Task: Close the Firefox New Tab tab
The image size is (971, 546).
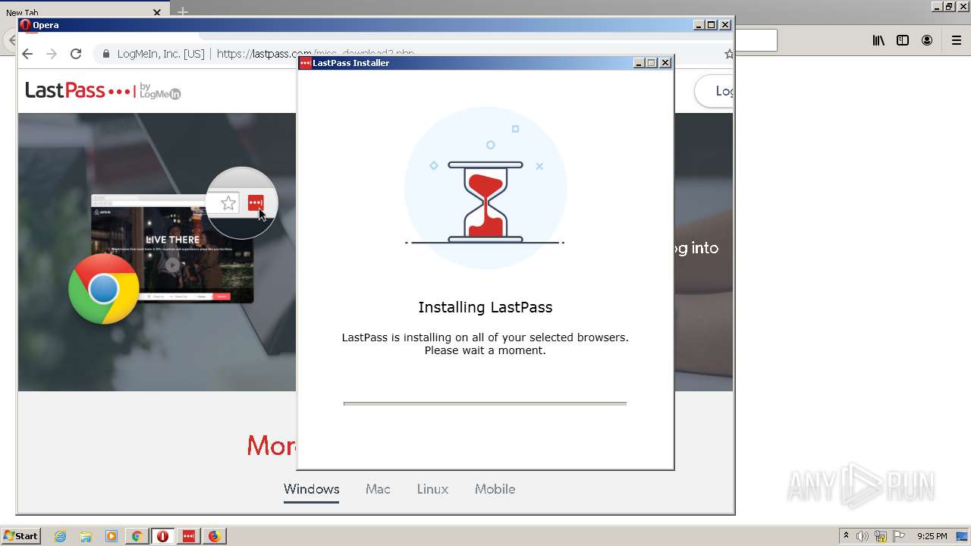Action: 157,12
